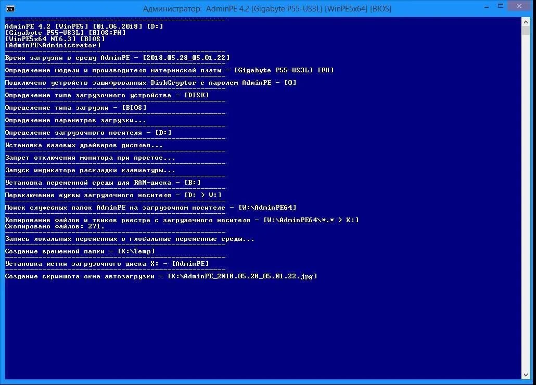
Task: Maximize the AdminPE console window
Action: (501, 6)
